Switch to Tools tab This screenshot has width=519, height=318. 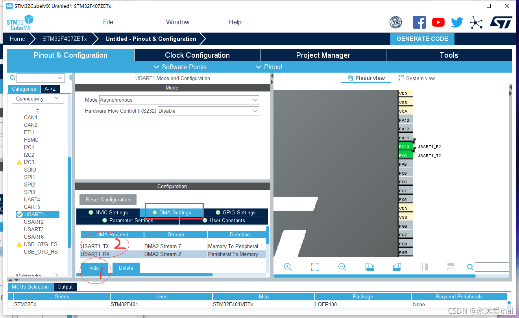click(449, 55)
